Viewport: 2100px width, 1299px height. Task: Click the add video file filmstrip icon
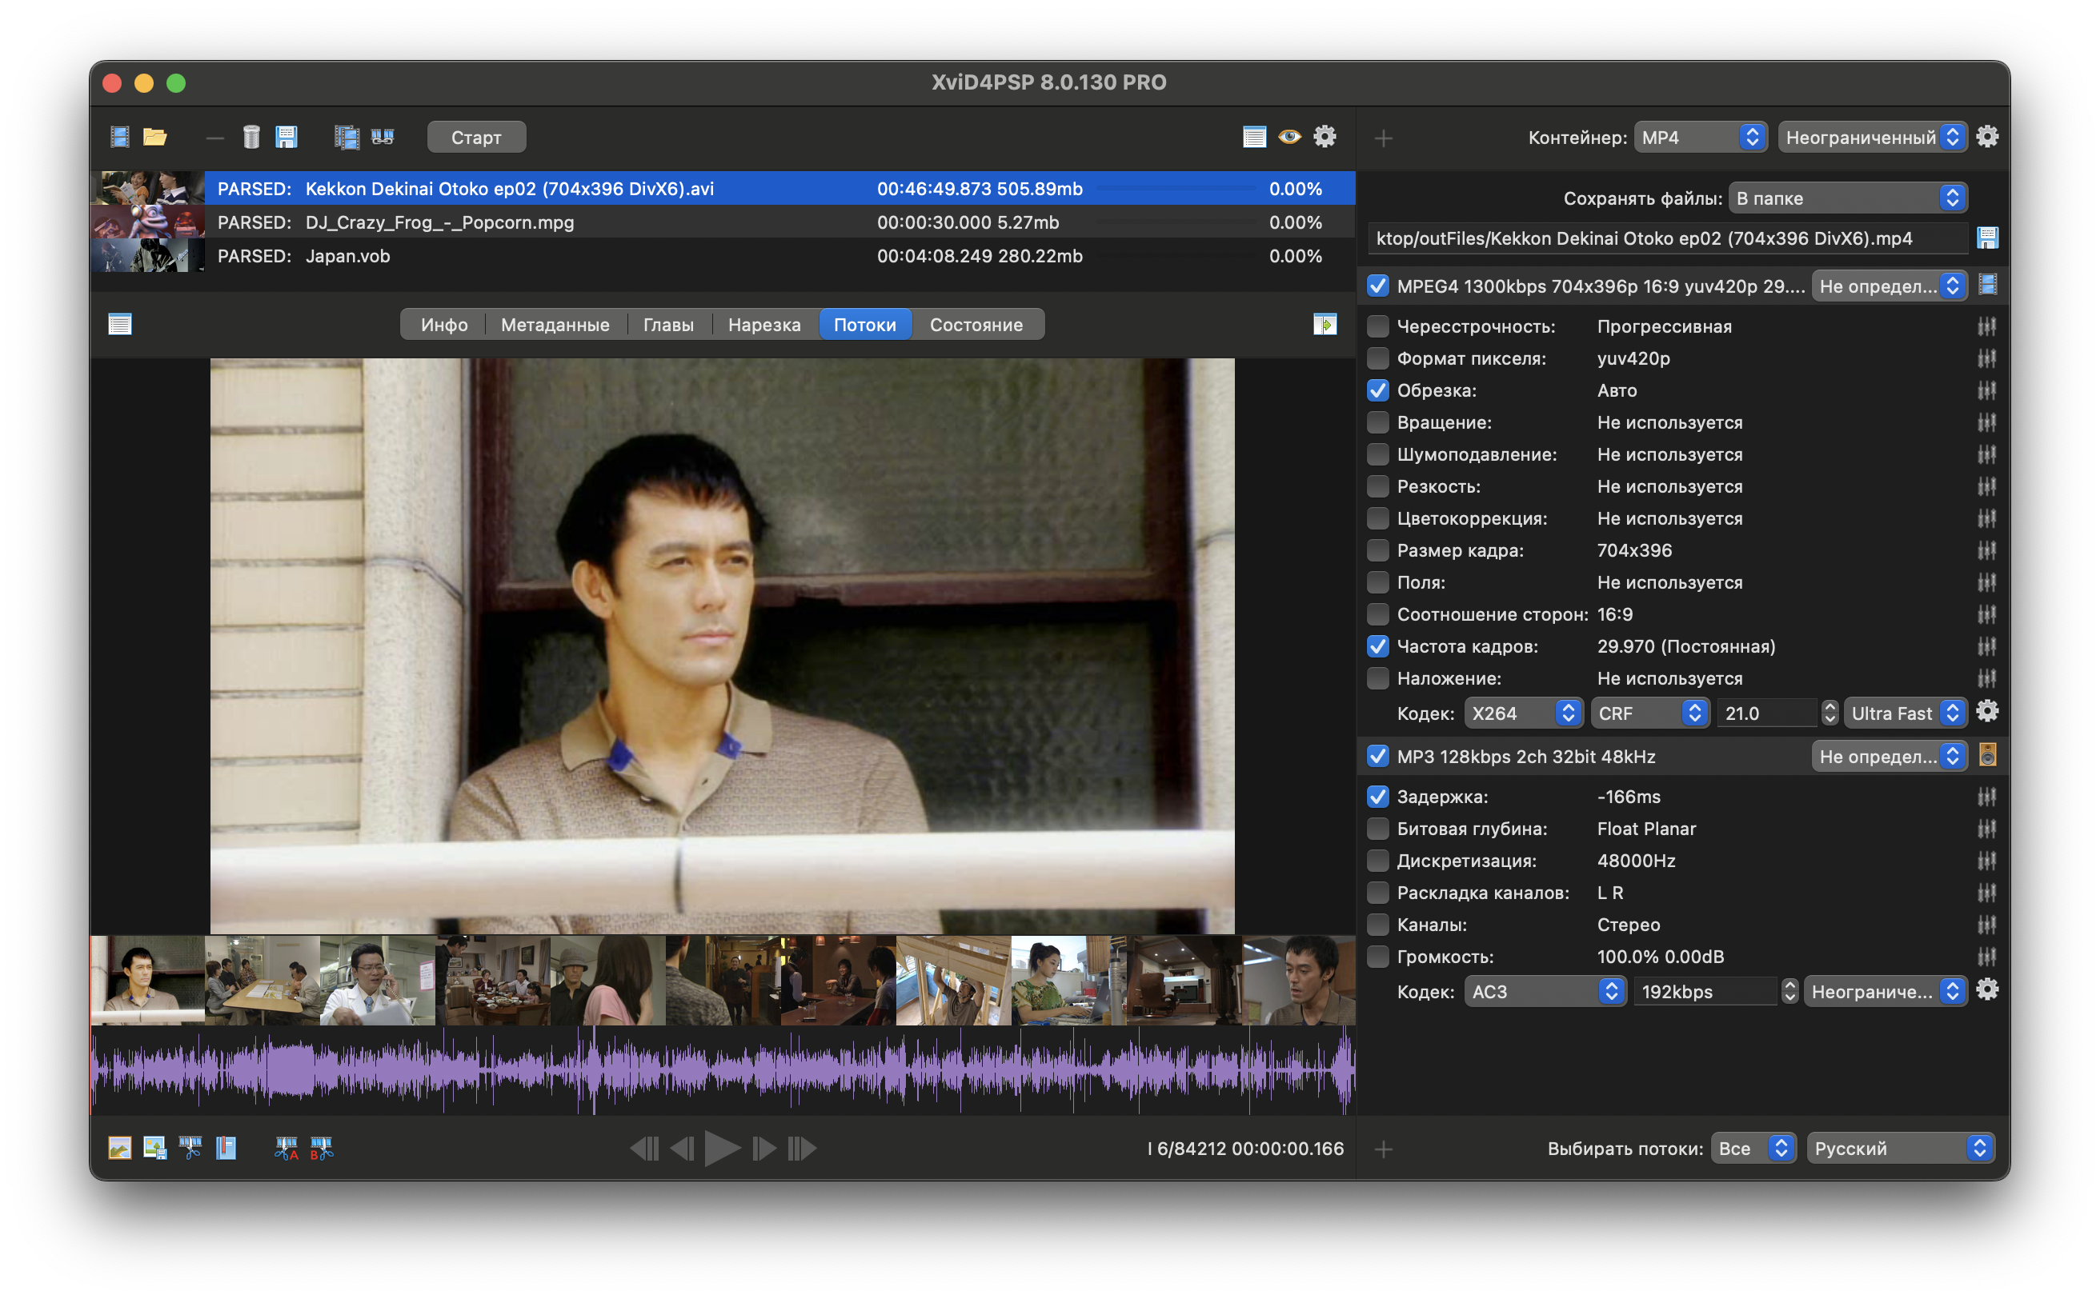point(119,137)
